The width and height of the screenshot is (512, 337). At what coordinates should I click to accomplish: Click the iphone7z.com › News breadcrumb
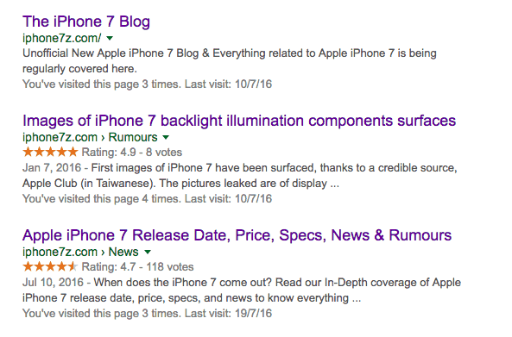[80, 252]
